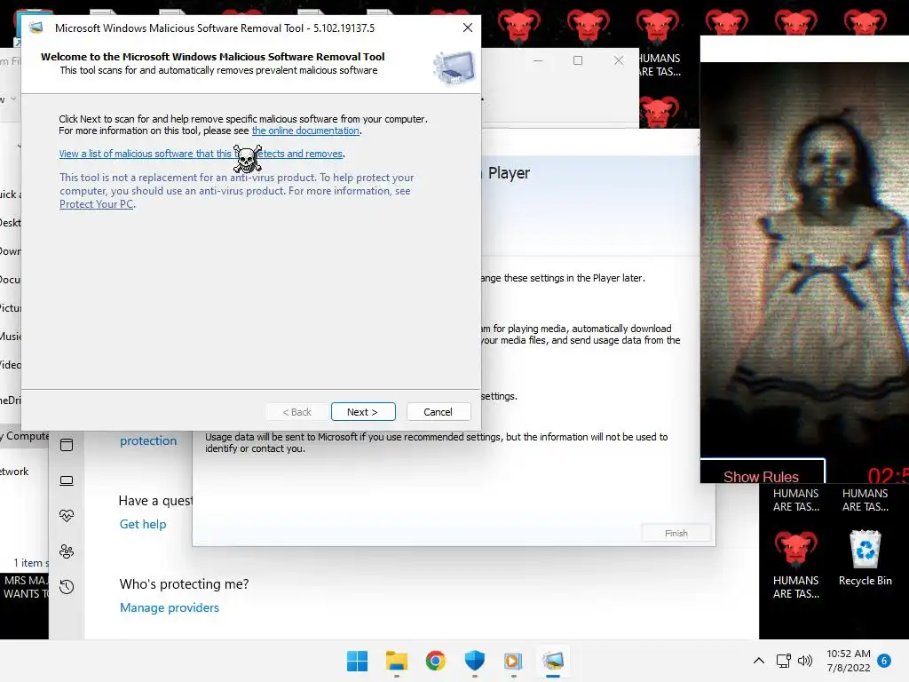Open the protection link in Windows Security
The height and width of the screenshot is (682, 909).
148,440
